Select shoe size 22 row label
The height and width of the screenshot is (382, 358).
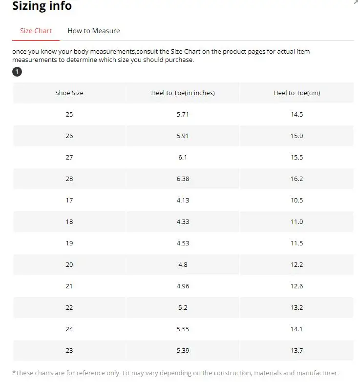[69, 307]
